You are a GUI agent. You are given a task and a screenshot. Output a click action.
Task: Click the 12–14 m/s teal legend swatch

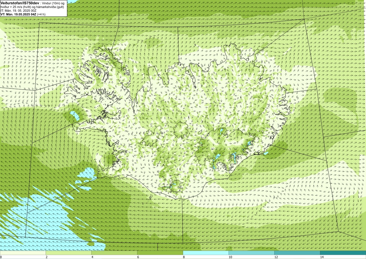[297, 253]
